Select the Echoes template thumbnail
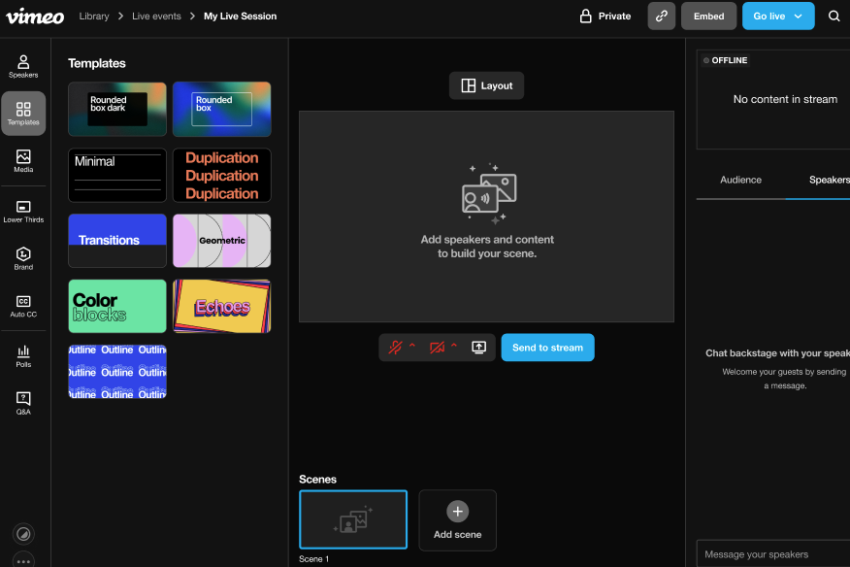The height and width of the screenshot is (567, 850). click(x=221, y=306)
